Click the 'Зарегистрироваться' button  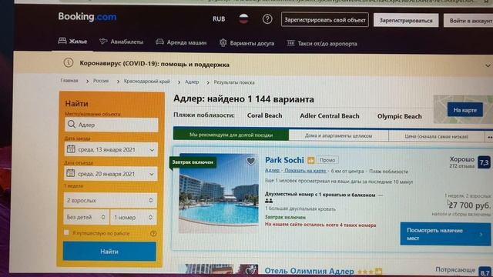coord(406,21)
